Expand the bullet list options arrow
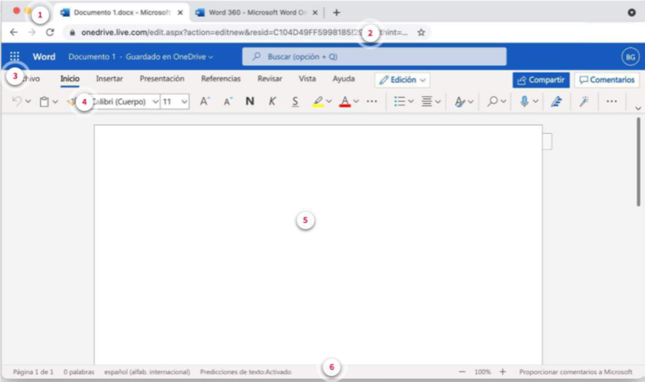The width and height of the screenshot is (645, 382). tap(411, 101)
